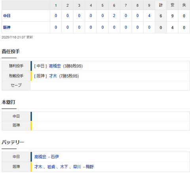Click 中日 6th inning score of 2
Viewport: 190px width, 173px height.
point(114,16)
